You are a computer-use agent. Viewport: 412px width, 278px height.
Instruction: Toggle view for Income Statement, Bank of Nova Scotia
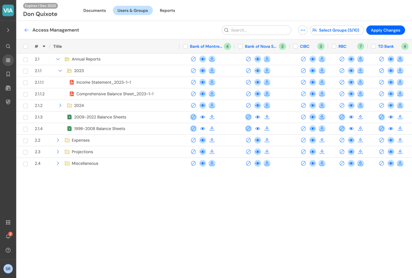257,82
